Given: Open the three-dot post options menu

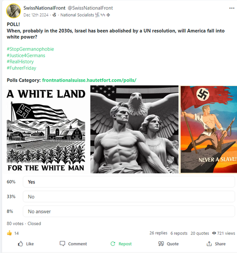Looking at the screenshot, I should (x=232, y=8).
